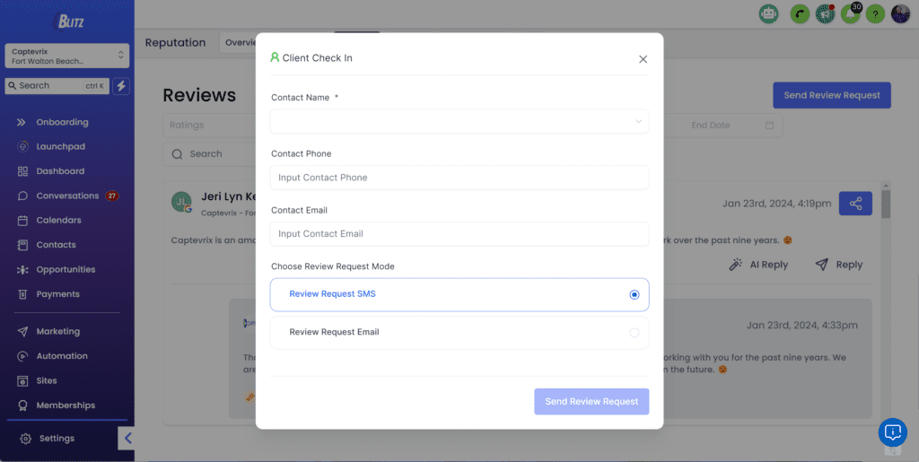The image size is (919, 462).
Task: Open the green phone dialer icon
Action: tap(800, 13)
